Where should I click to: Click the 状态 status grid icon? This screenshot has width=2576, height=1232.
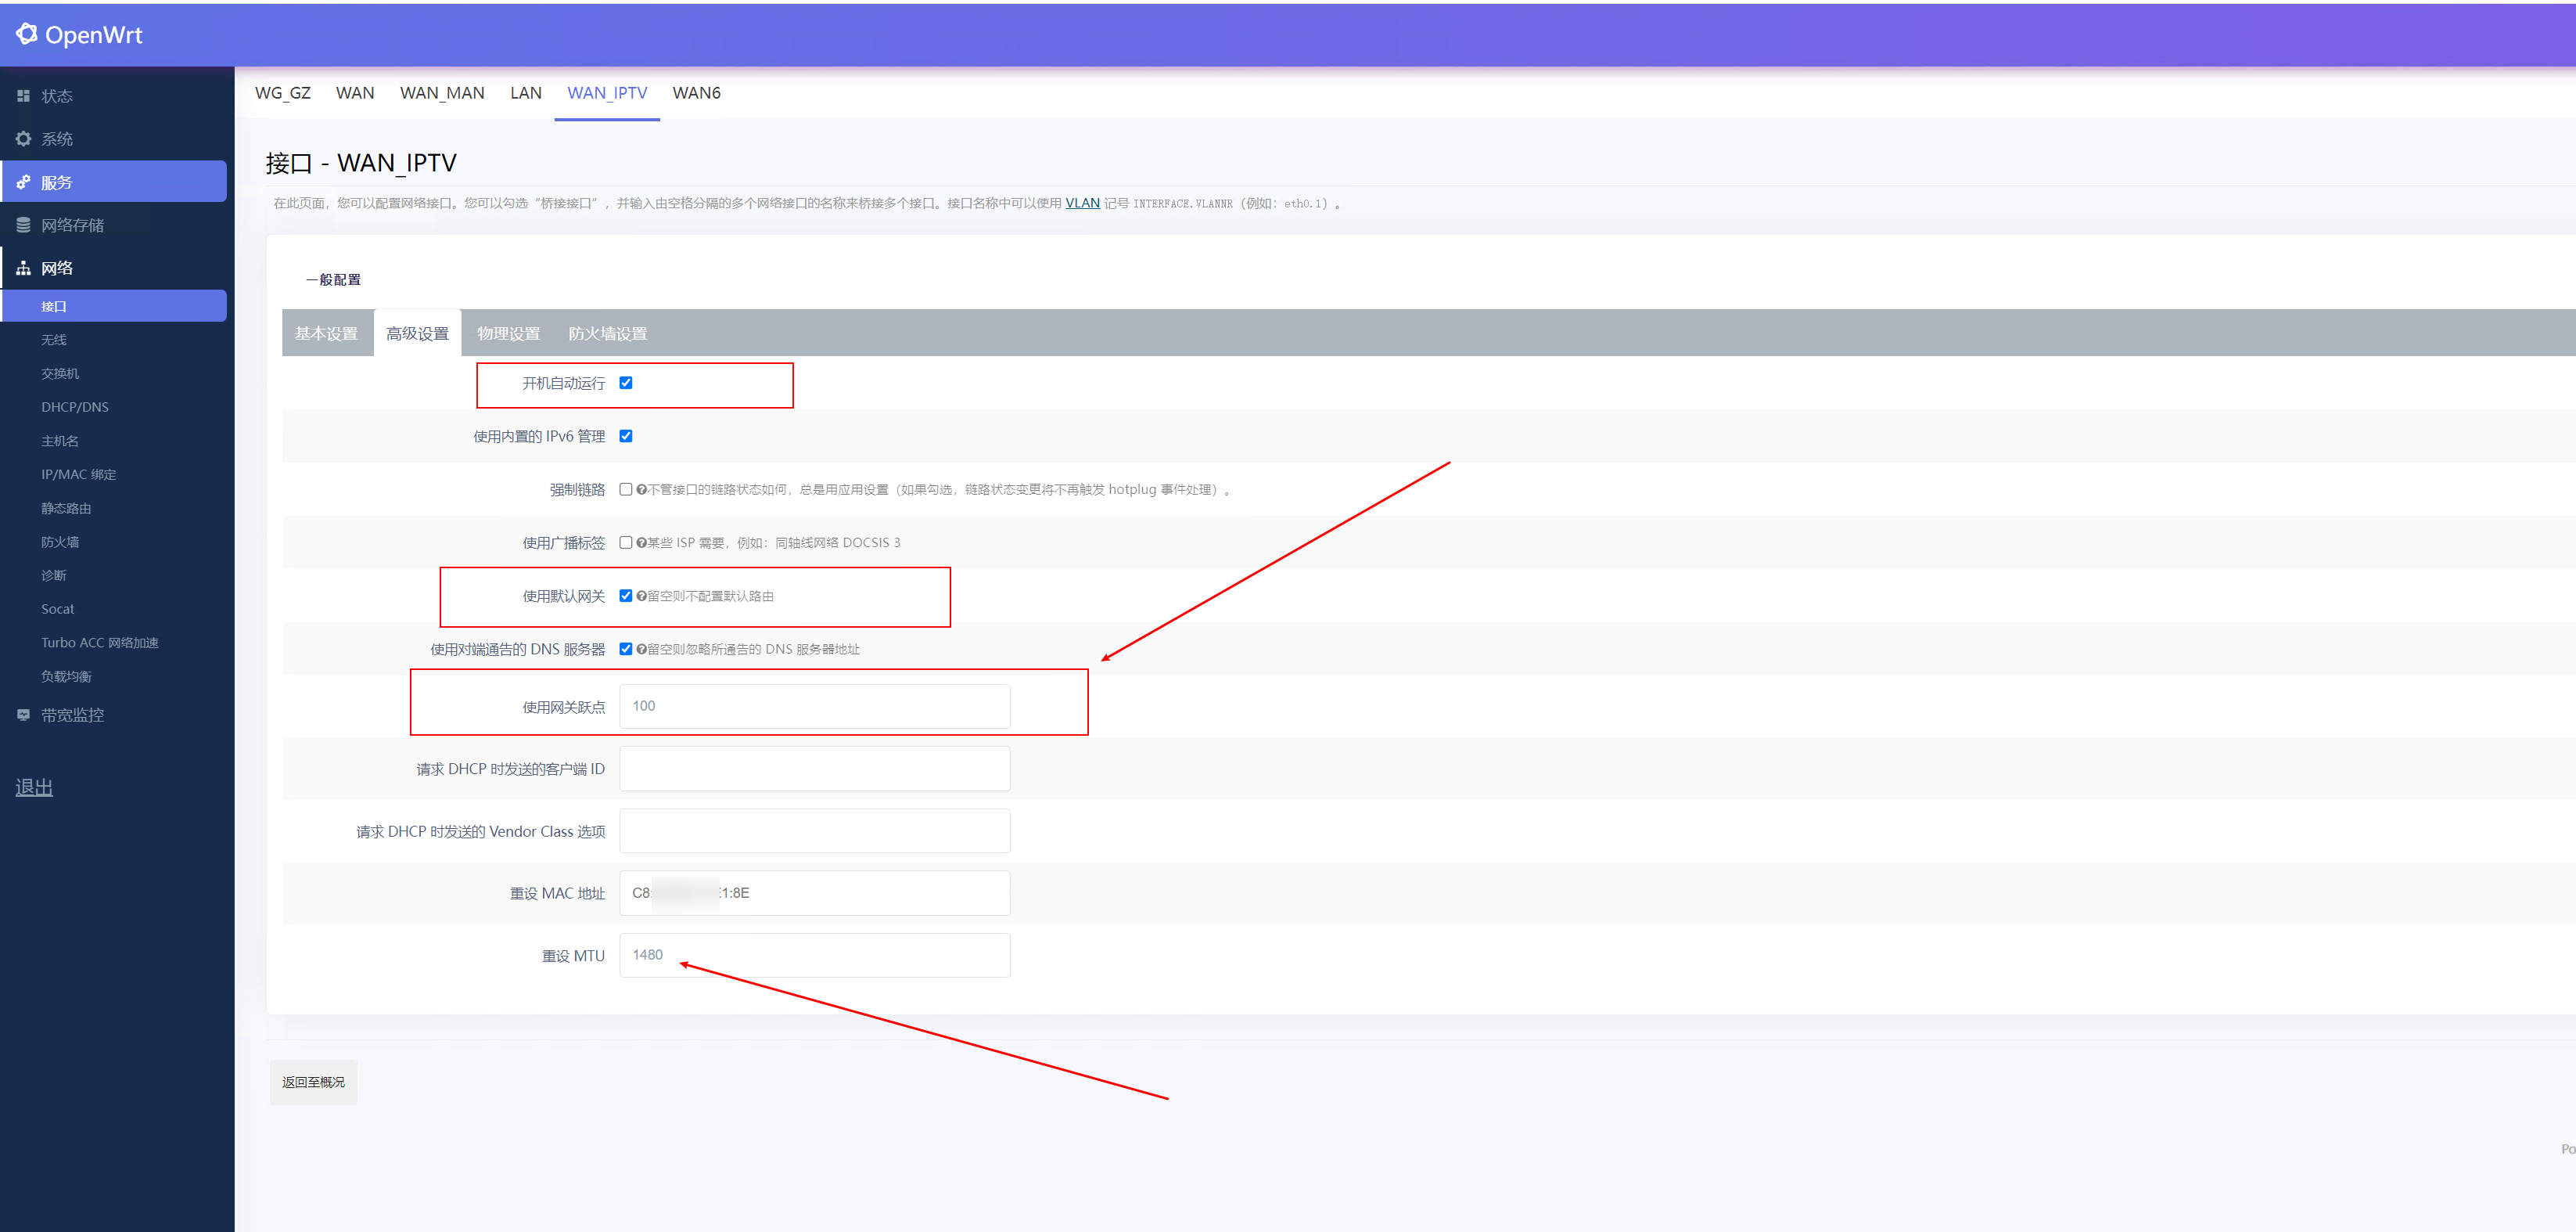point(23,96)
